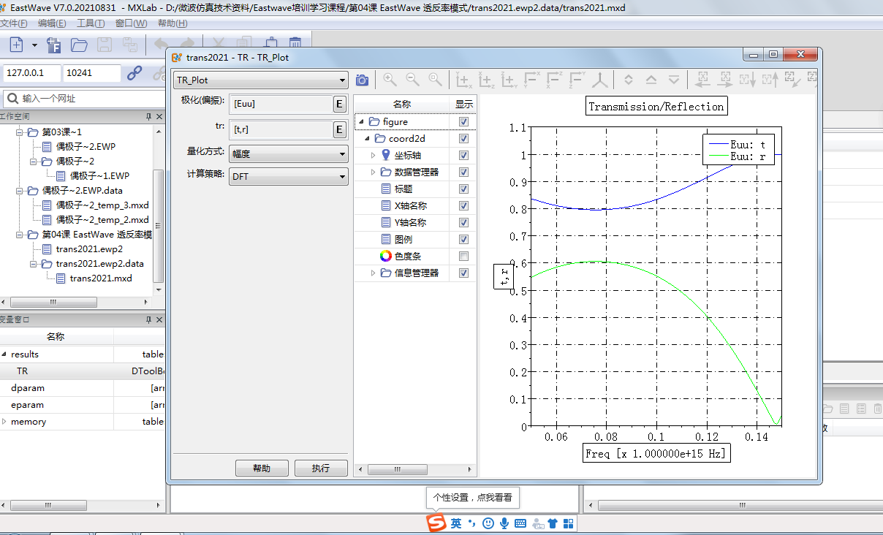Click the 帮助 button in TR_Plot dialog
This screenshot has height=535, width=883.
pyautogui.click(x=261, y=468)
